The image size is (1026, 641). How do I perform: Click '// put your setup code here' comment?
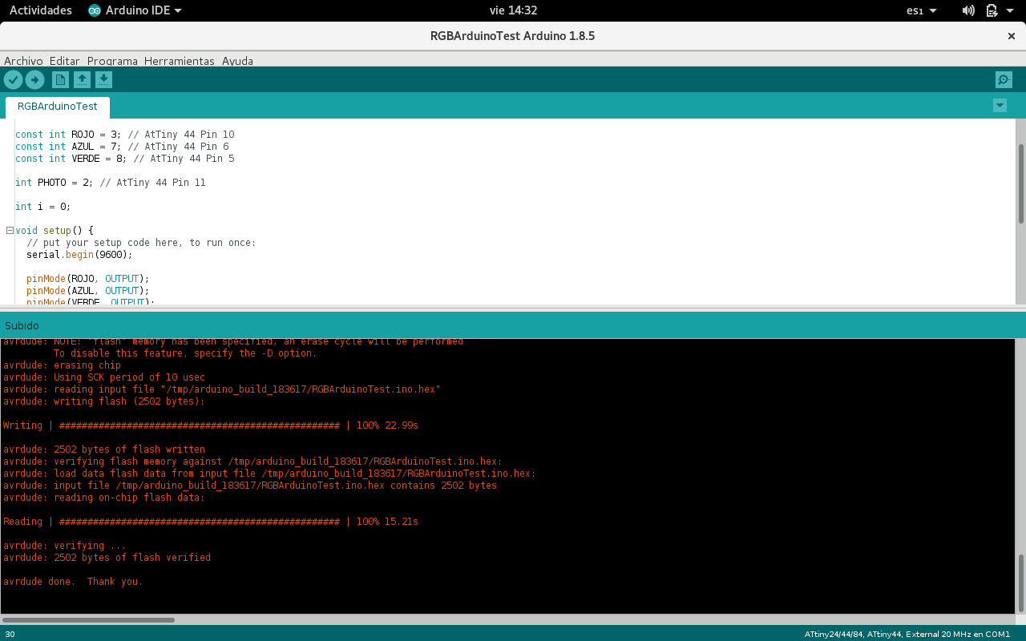point(141,243)
